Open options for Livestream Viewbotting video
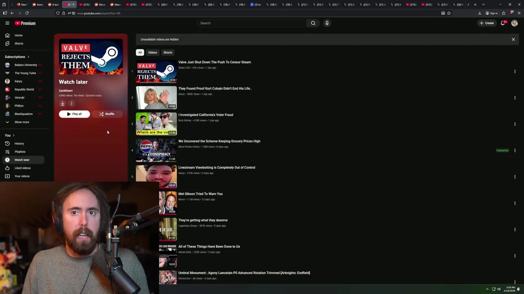Screen dimensions: 524x294 515,177
